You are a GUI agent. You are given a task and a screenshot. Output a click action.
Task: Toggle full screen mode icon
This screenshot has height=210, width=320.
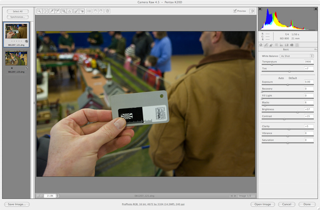(x=252, y=11)
